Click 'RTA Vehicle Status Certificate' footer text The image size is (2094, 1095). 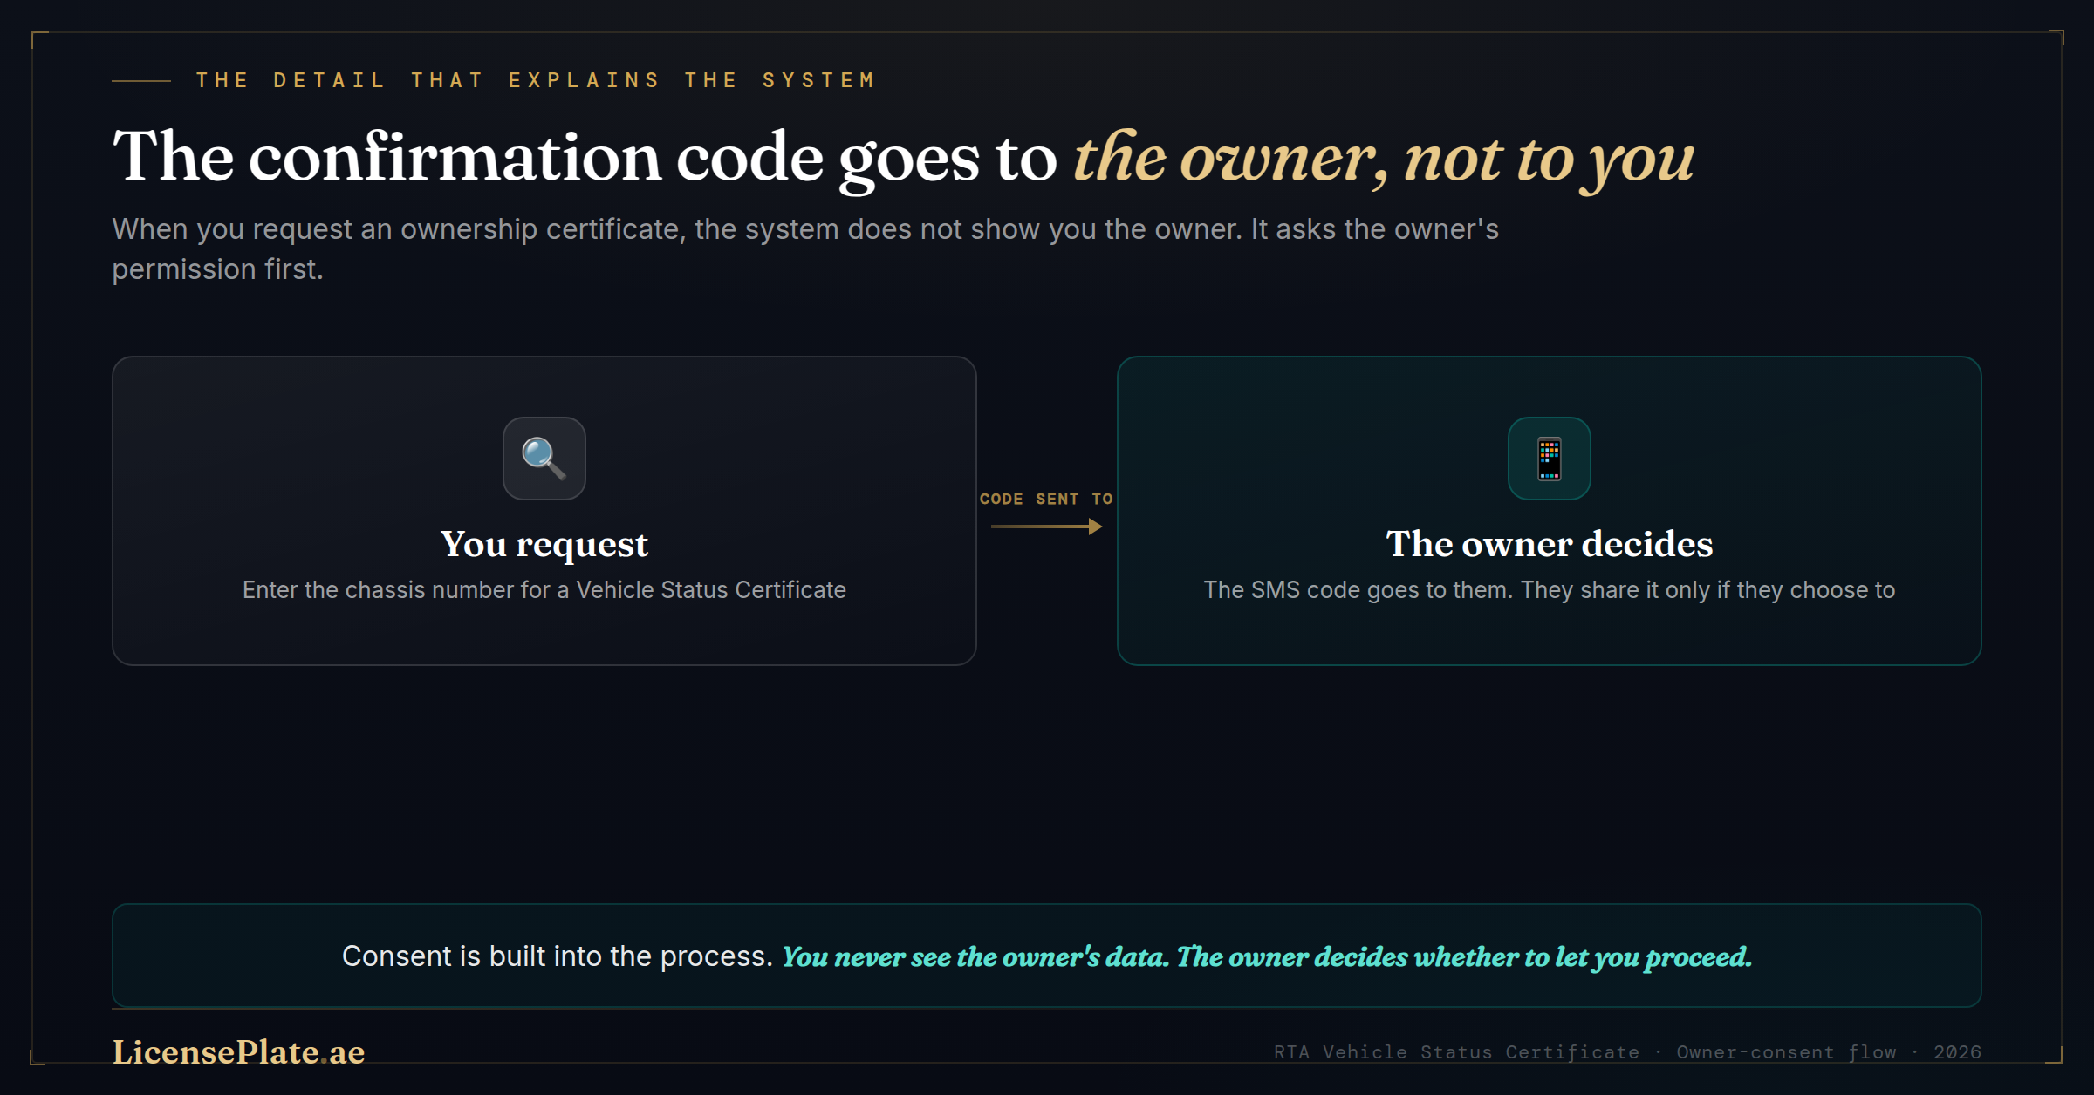1456,1052
